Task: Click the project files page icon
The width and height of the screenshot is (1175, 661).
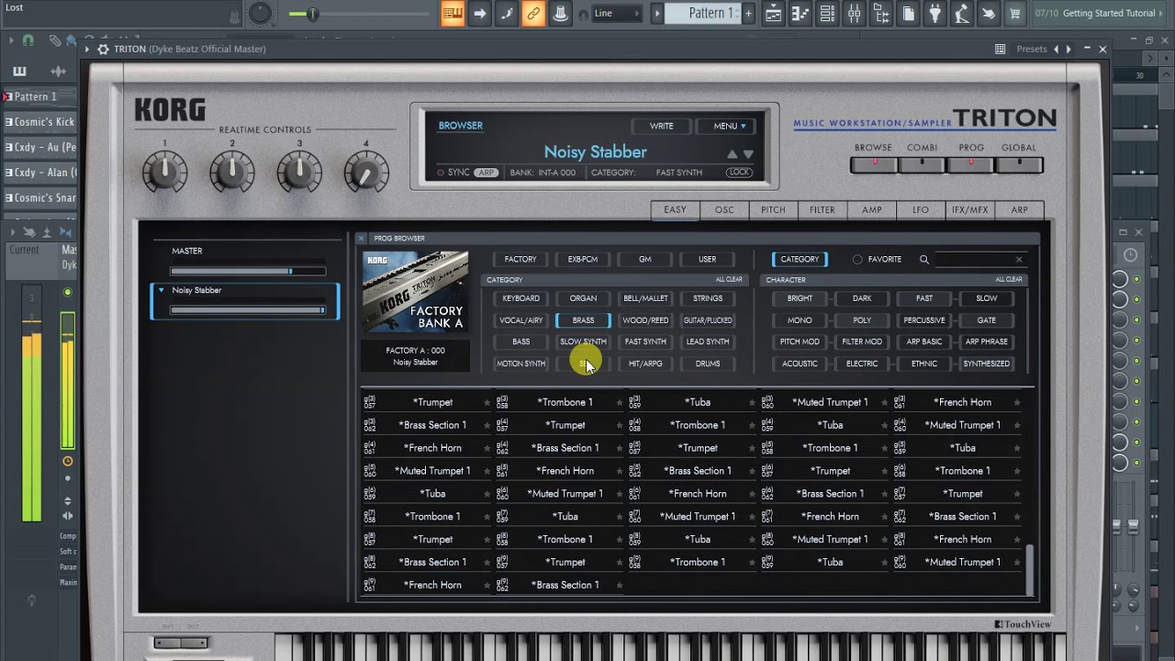Action: (908, 13)
